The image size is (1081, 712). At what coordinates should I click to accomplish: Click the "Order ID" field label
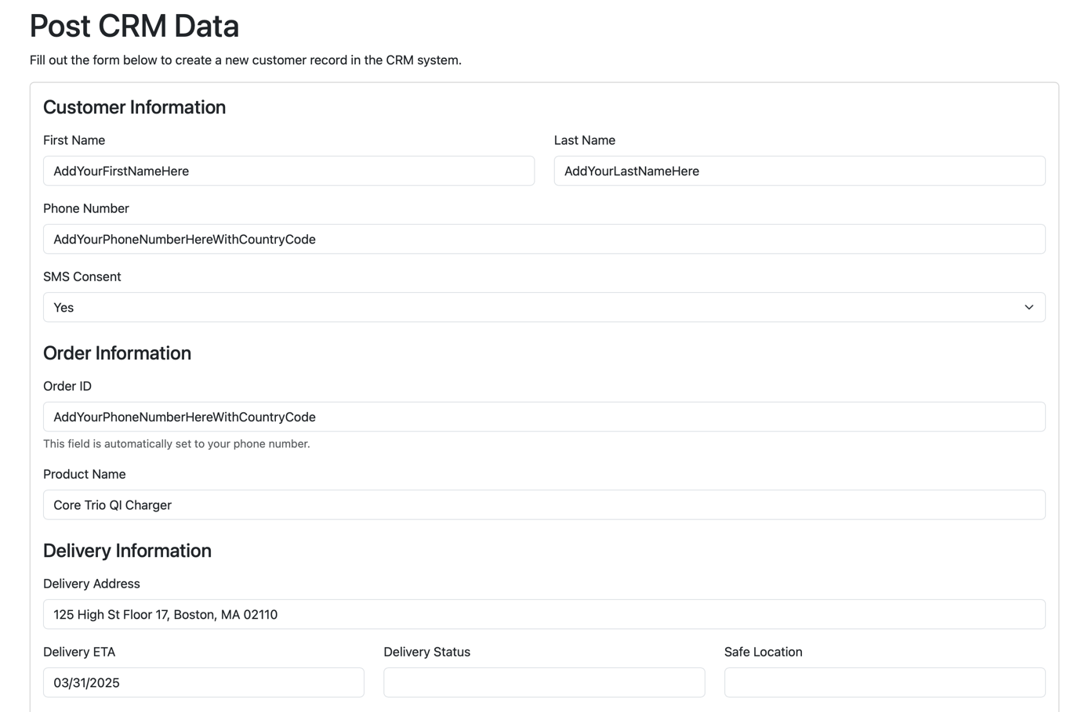pos(67,386)
